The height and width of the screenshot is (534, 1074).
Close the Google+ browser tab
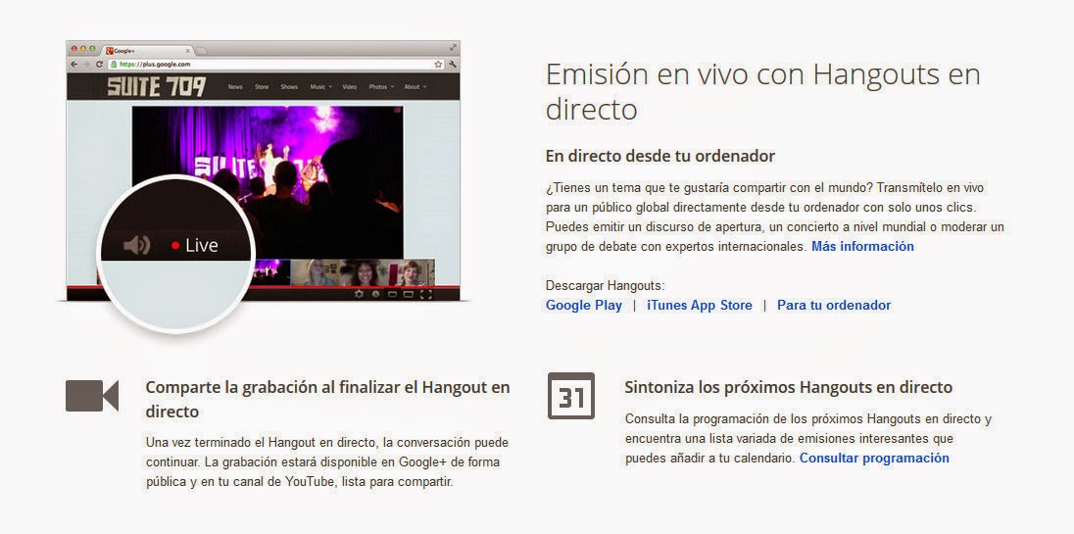(x=188, y=51)
